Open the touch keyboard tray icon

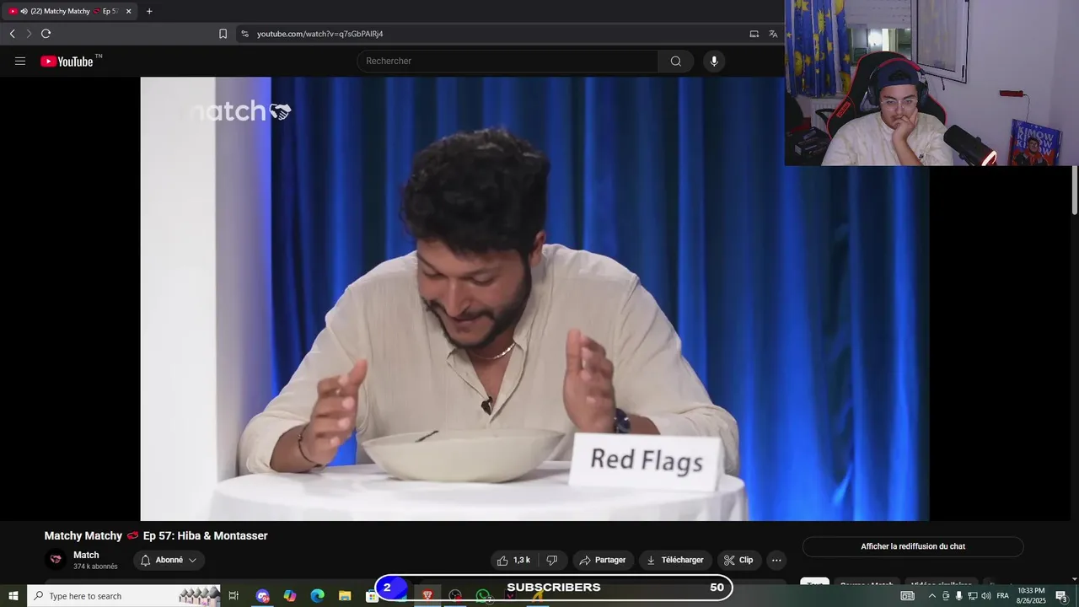tap(908, 596)
